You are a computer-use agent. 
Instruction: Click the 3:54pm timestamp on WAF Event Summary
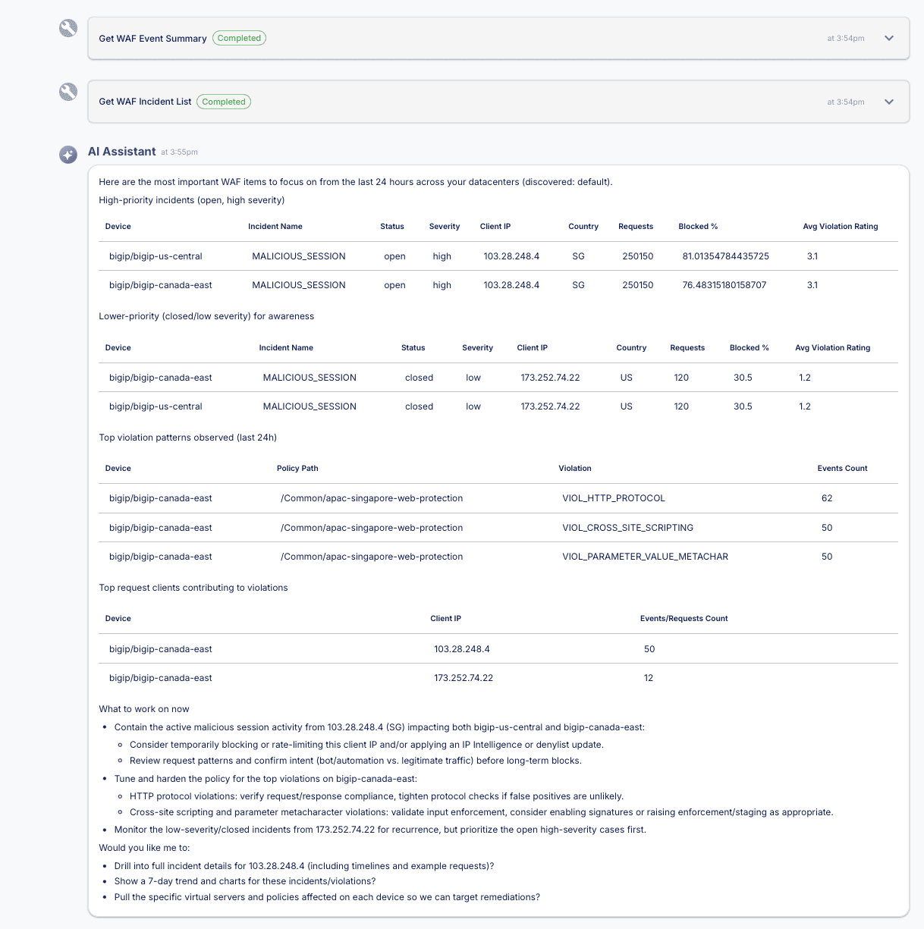pos(845,37)
